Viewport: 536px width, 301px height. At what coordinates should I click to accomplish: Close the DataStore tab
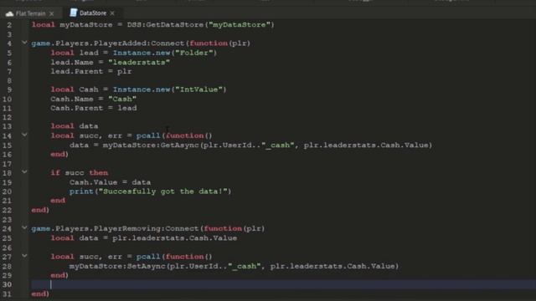click(112, 13)
